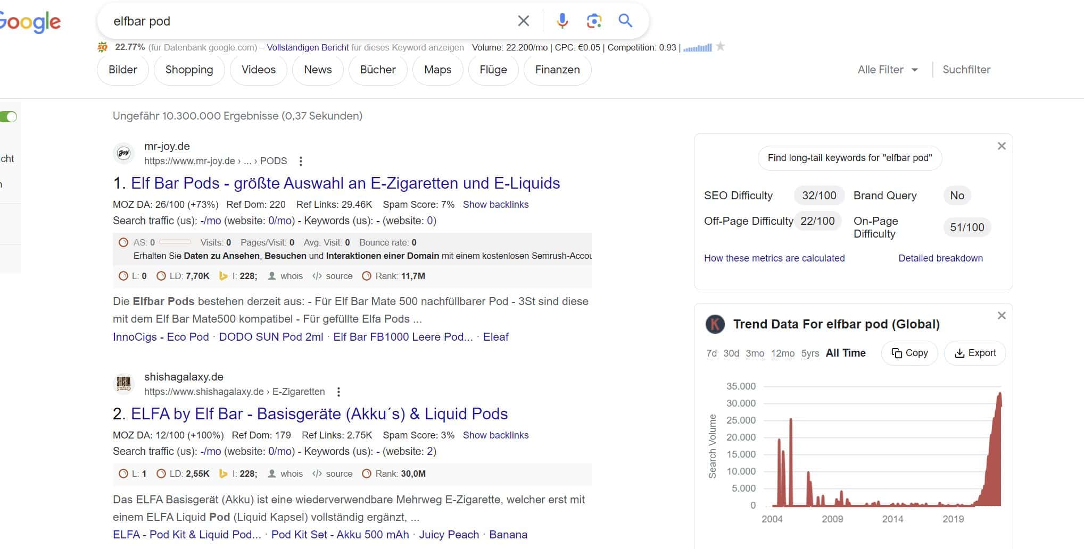Click the AS: 0 metric circle icon

click(123, 242)
